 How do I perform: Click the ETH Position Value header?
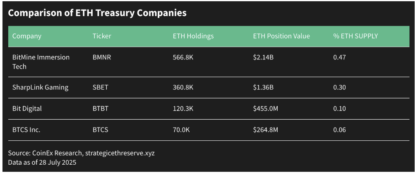pyautogui.click(x=281, y=36)
